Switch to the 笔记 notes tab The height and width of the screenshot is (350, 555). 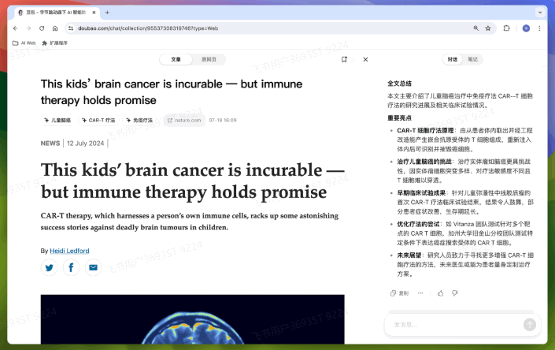point(472,59)
